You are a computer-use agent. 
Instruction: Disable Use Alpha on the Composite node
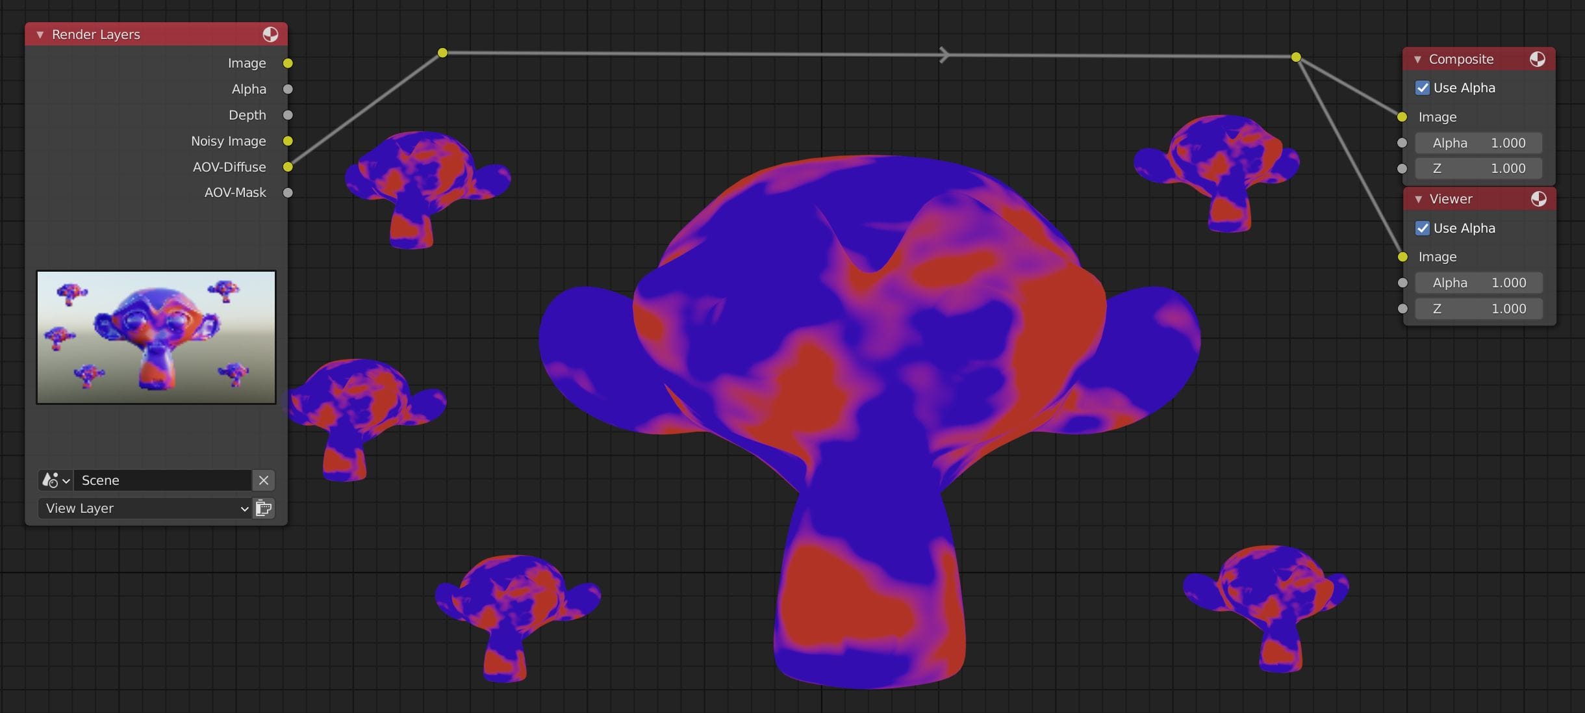[x=1423, y=88]
